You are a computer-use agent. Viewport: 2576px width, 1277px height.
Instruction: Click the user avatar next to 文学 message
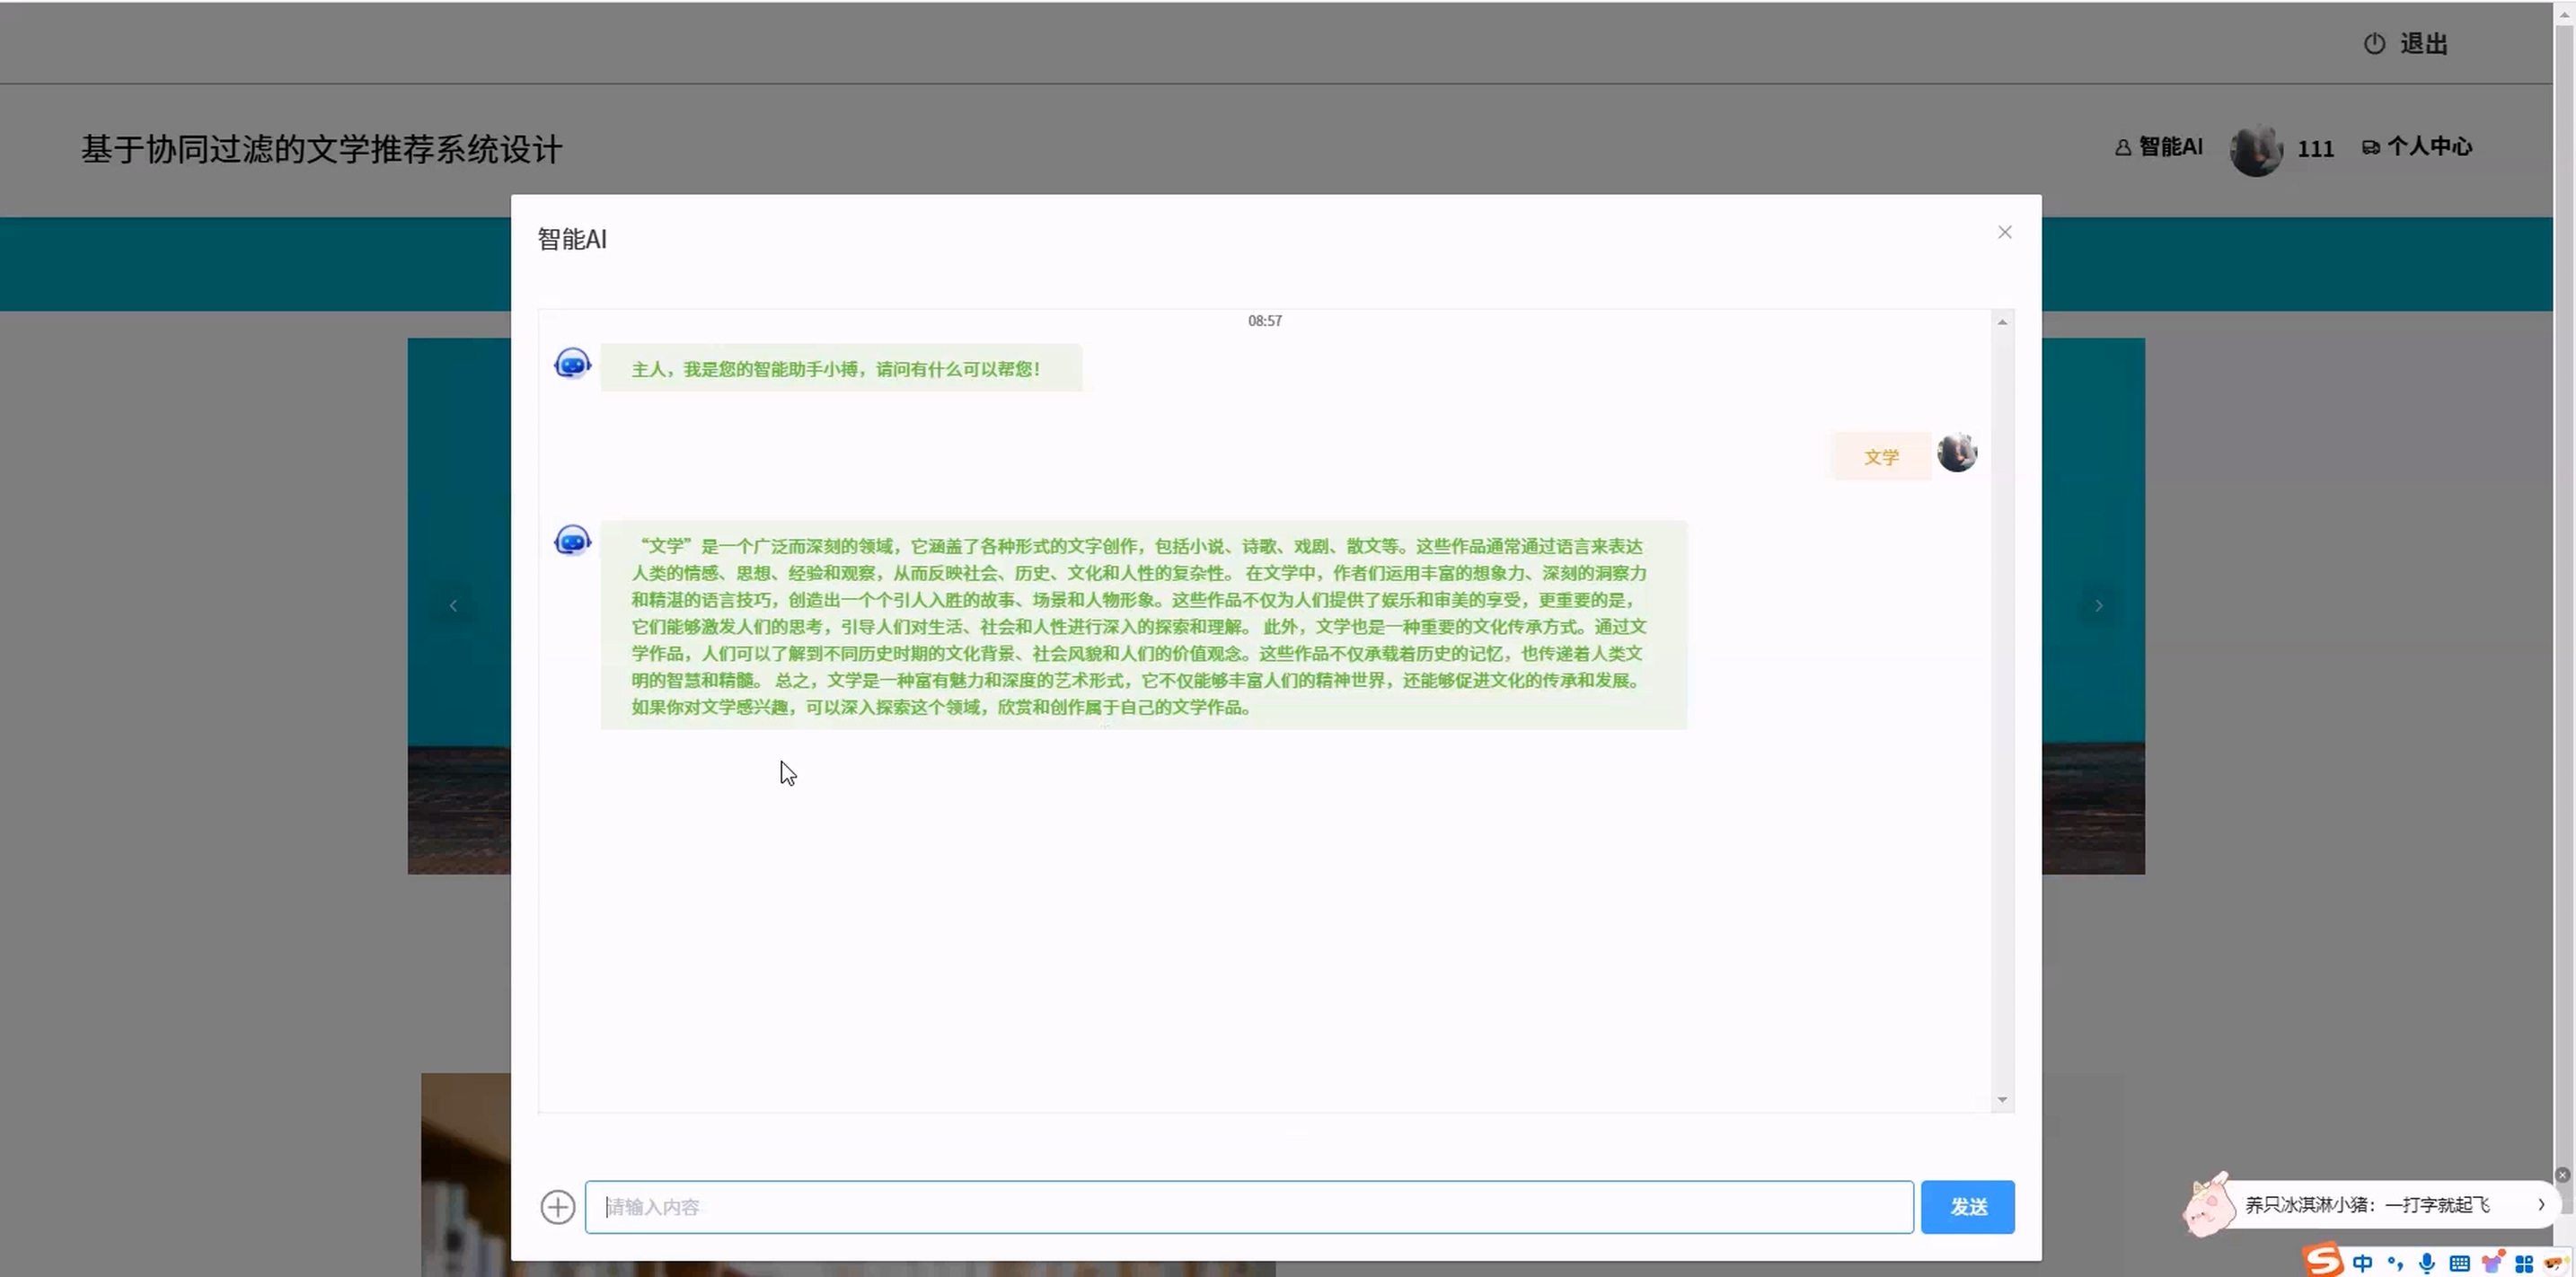(x=1956, y=453)
